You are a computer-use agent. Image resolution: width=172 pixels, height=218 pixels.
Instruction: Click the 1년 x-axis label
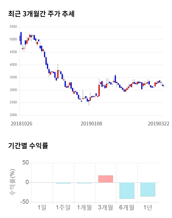click(x=148, y=208)
